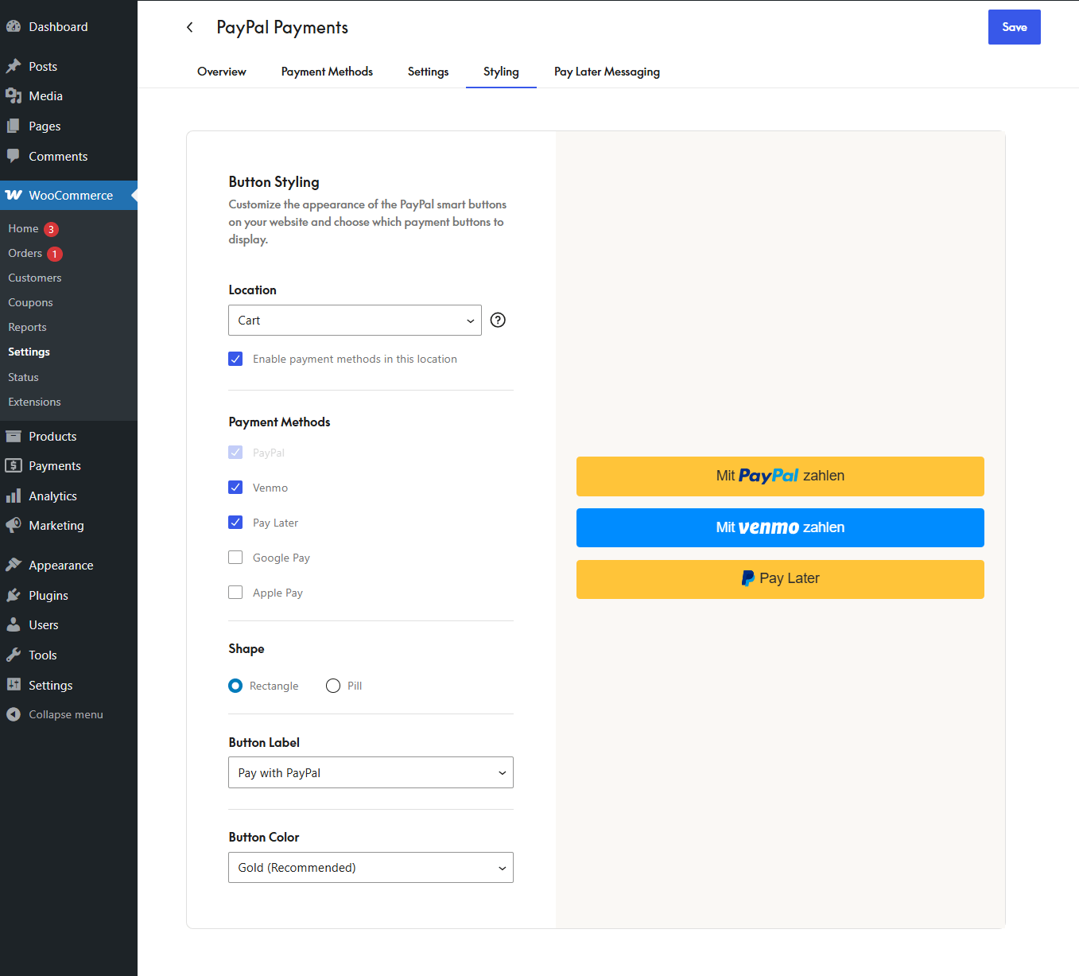Open the WooCommerce logo menu item

pos(14,195)
